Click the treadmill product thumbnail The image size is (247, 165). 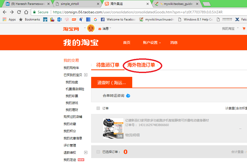coord(113,128)
